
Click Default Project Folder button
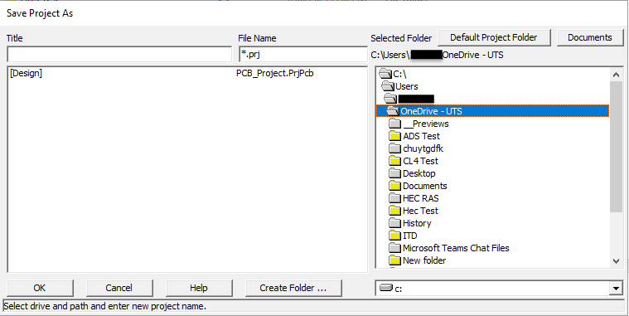[494, 38]
